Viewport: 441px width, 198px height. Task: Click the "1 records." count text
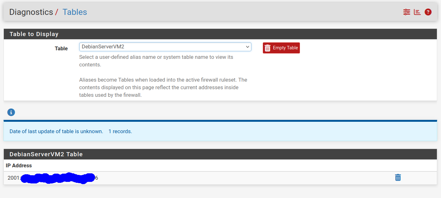pos(120,131)
